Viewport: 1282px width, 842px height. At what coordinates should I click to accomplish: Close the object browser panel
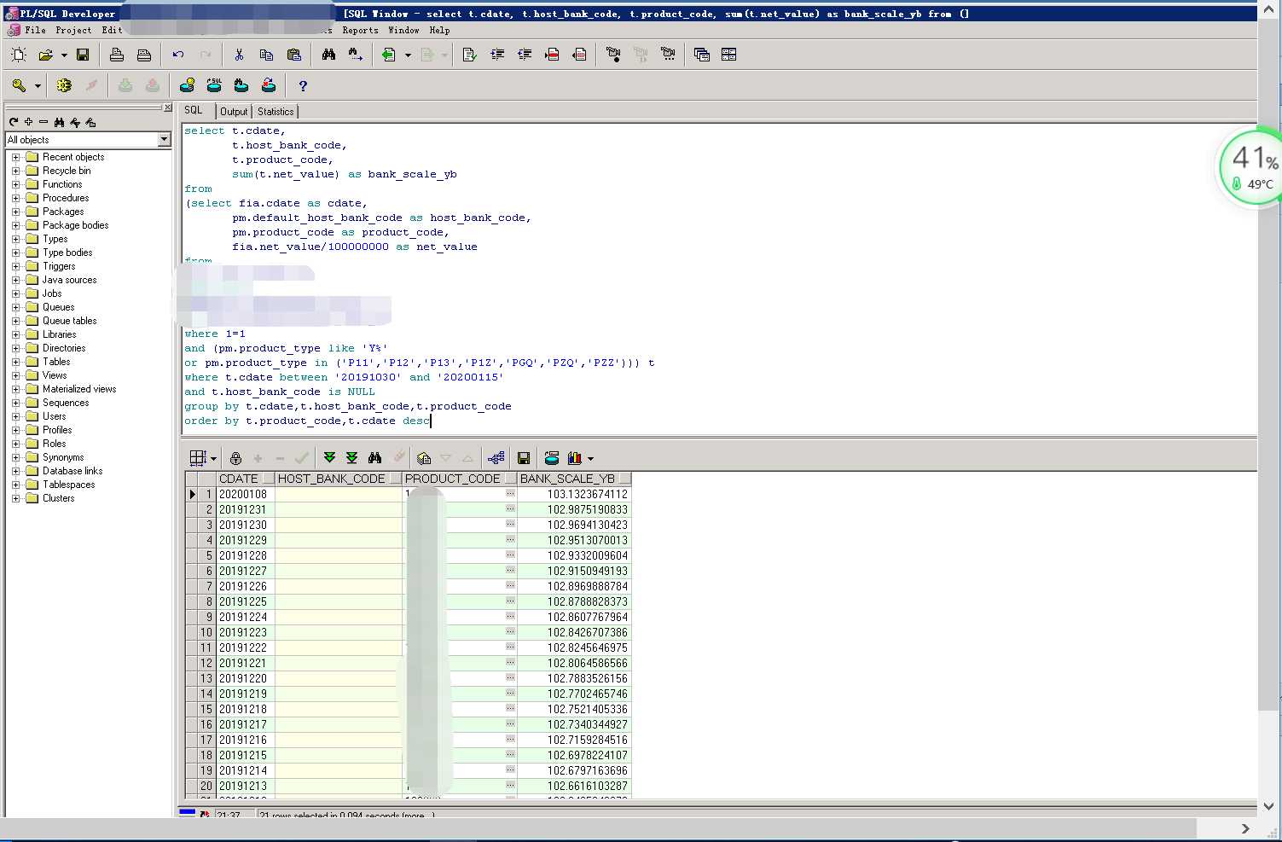[x=167, y=107]
